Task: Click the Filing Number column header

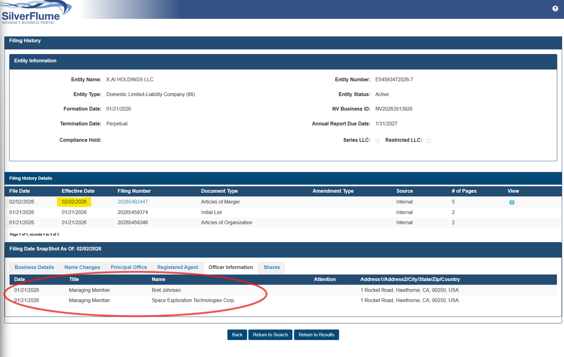Action: (134, 191)
